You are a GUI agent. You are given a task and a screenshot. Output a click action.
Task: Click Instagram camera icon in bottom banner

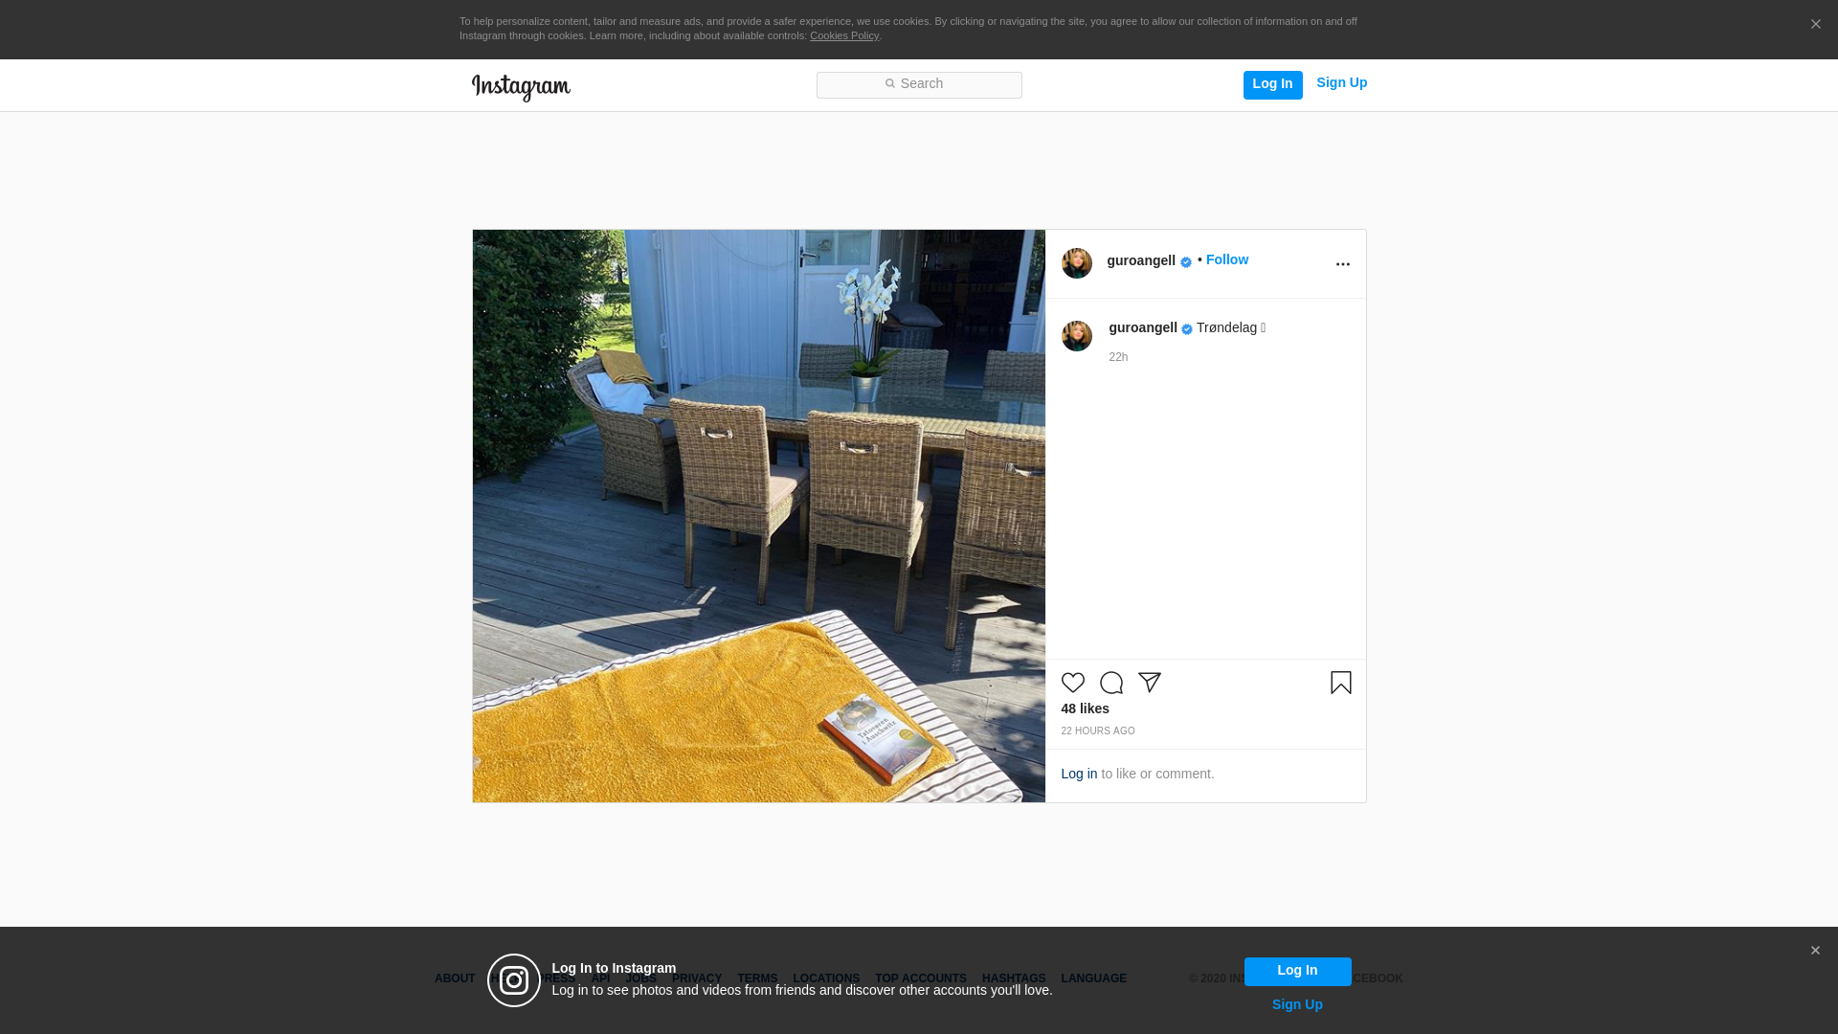pyautogui.click(x=514, y=980)
